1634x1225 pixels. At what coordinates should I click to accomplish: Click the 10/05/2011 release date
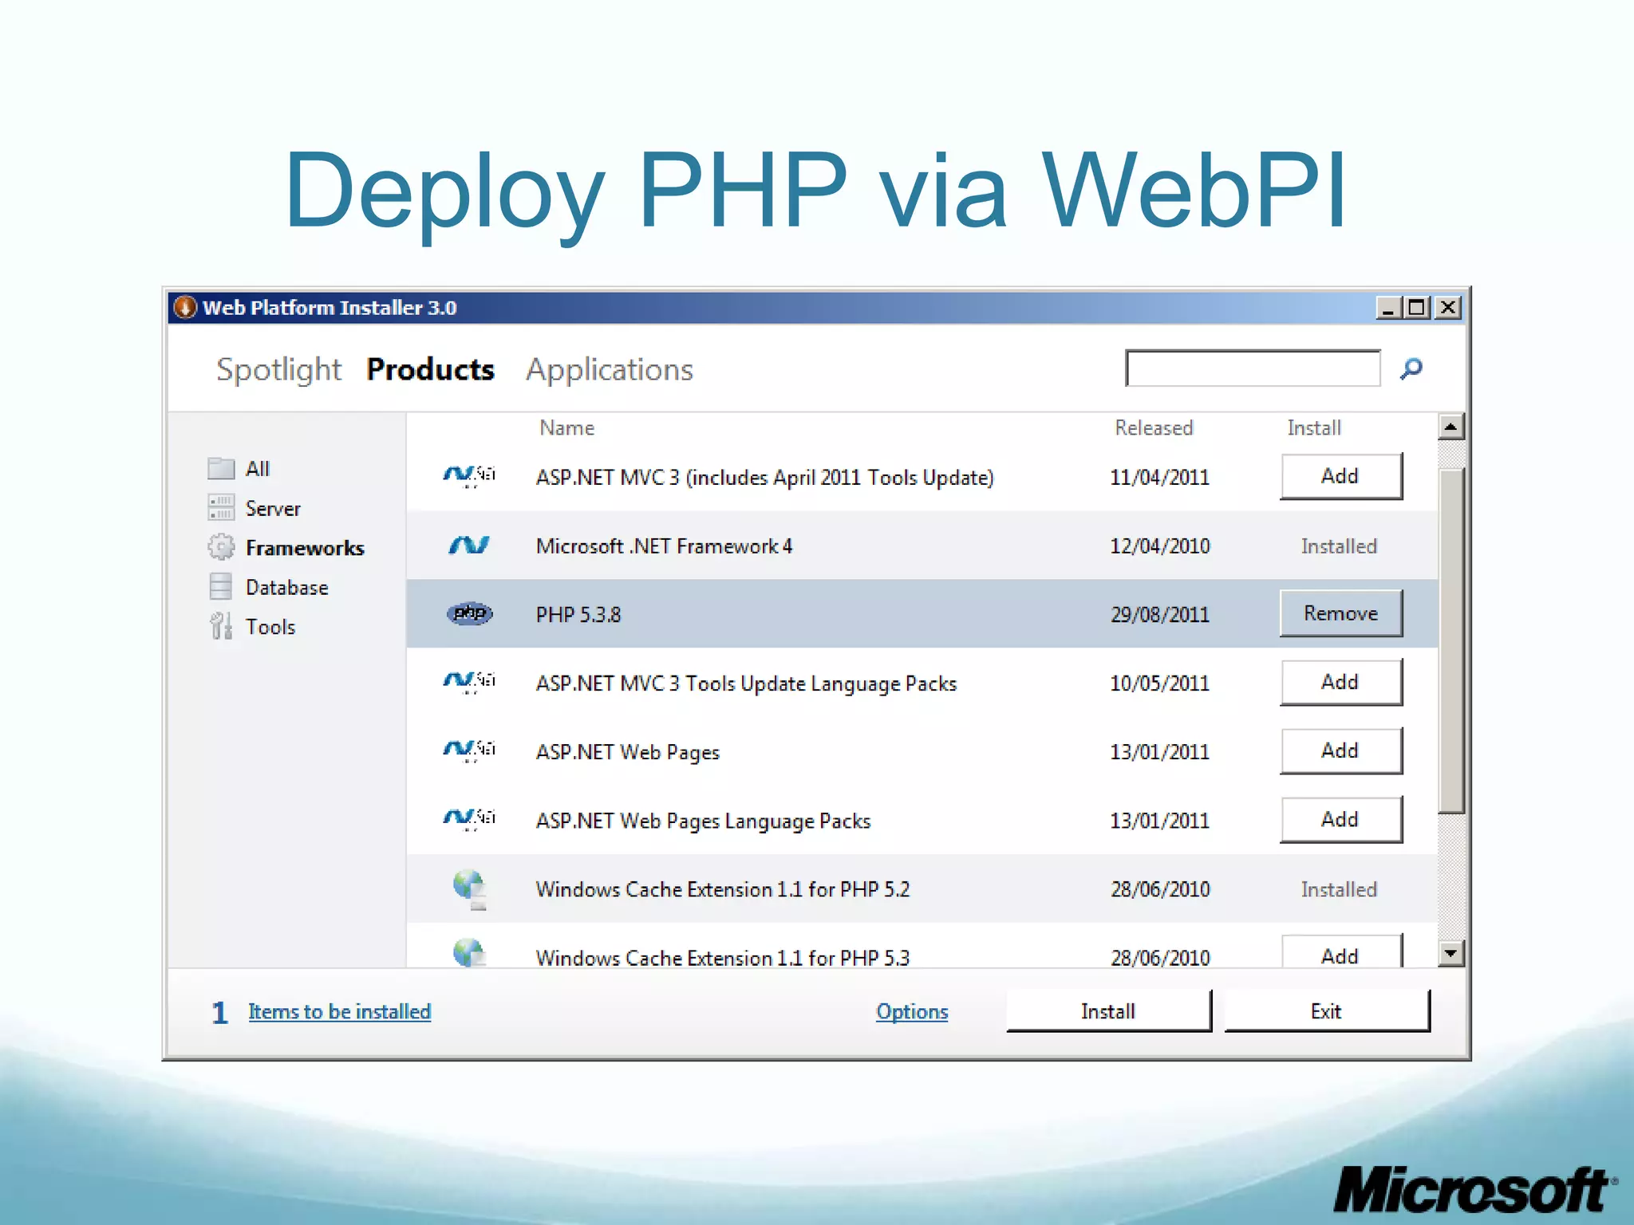[x=1160, y=683]
